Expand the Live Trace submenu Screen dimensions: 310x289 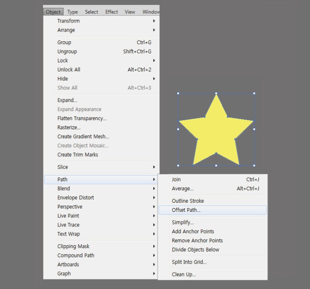click(x=101, y=225)
